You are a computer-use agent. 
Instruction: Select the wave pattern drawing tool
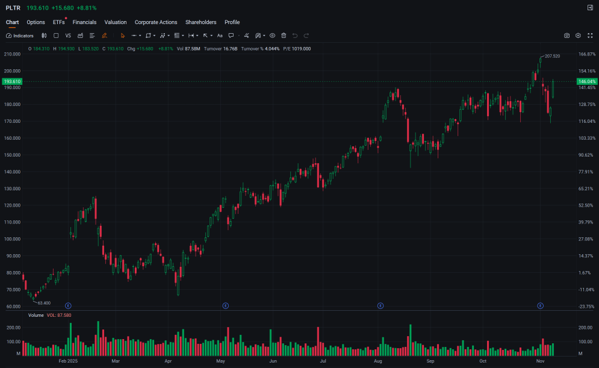pyautogui.click(x=163, y=36)
